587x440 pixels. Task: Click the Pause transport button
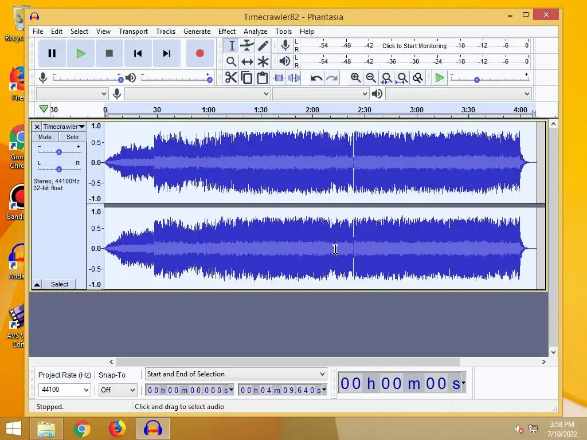click(52, 53)
